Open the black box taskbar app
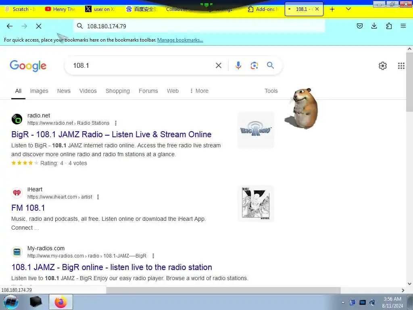The height and width of the screenshot is (310, 413). (36, 302)
